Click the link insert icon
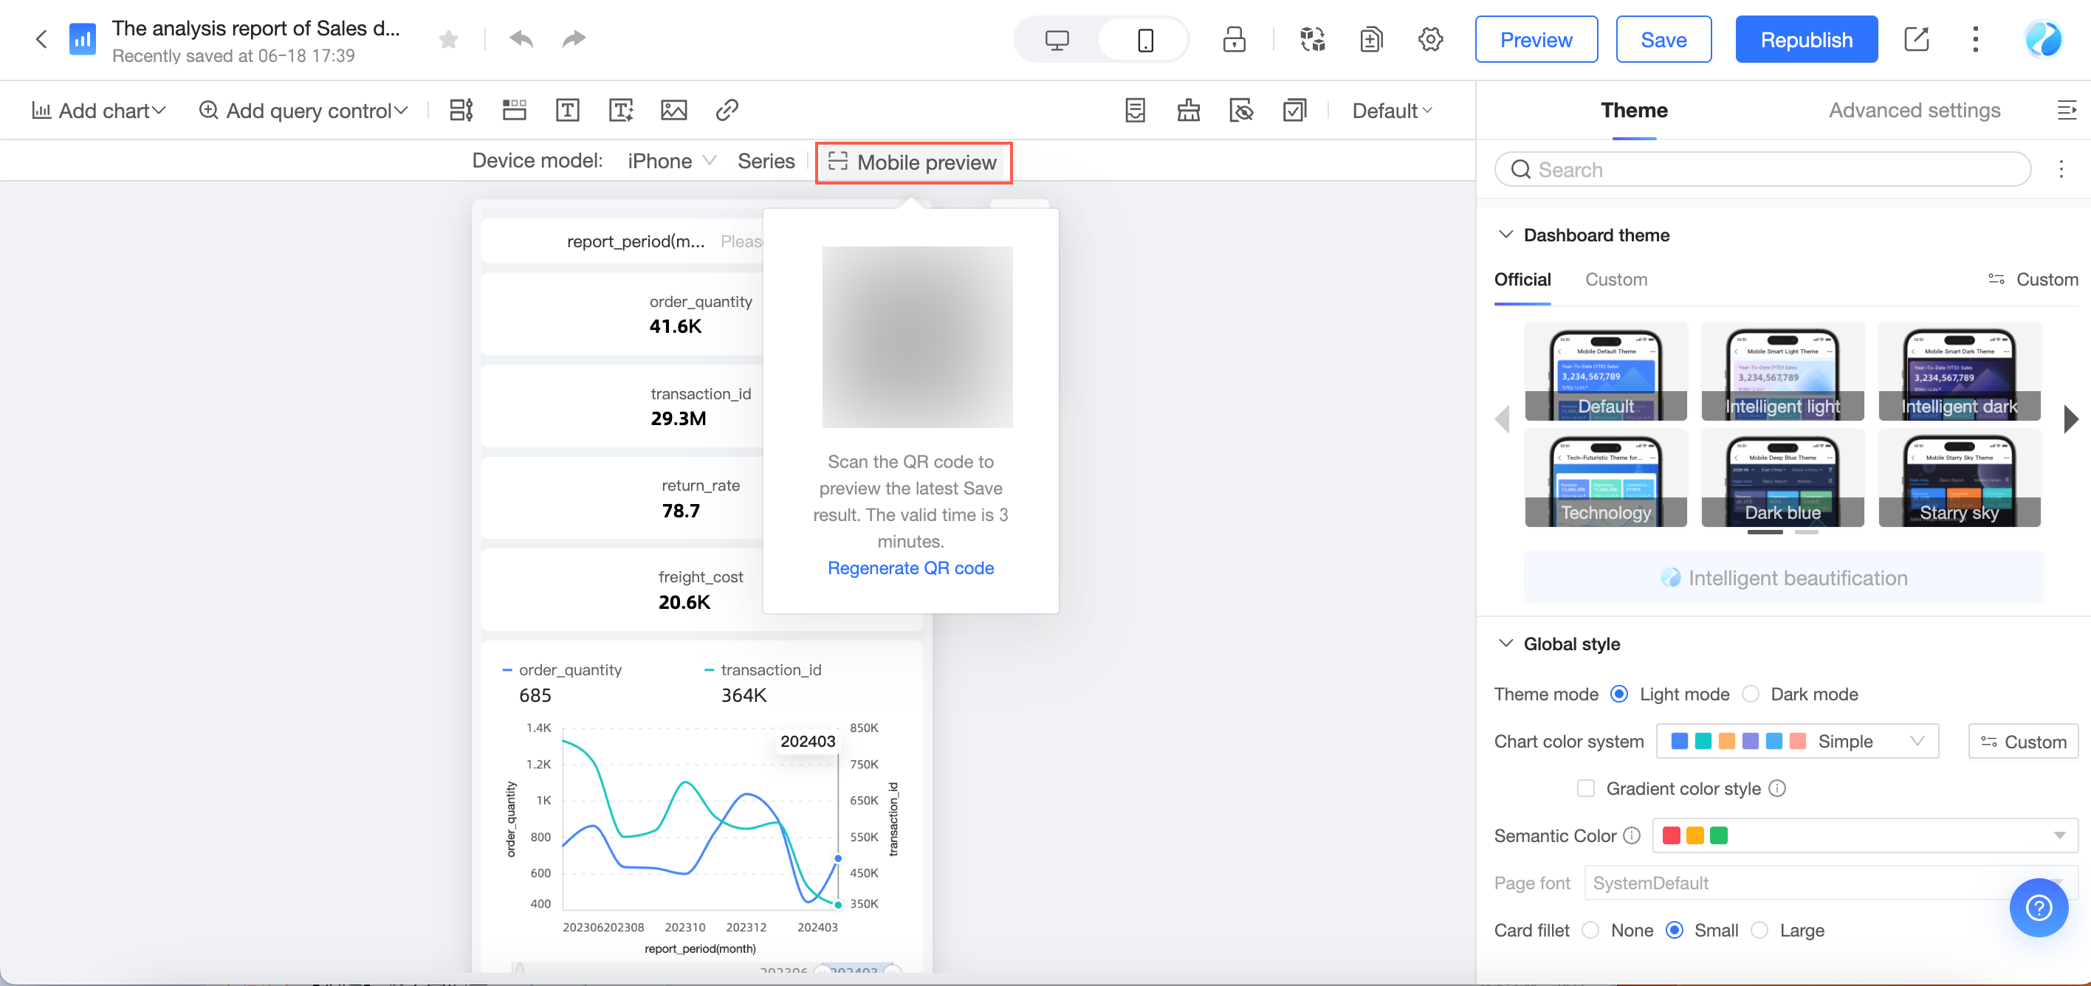Screen dimensions: 2091x986 click(x=727, y=111)
